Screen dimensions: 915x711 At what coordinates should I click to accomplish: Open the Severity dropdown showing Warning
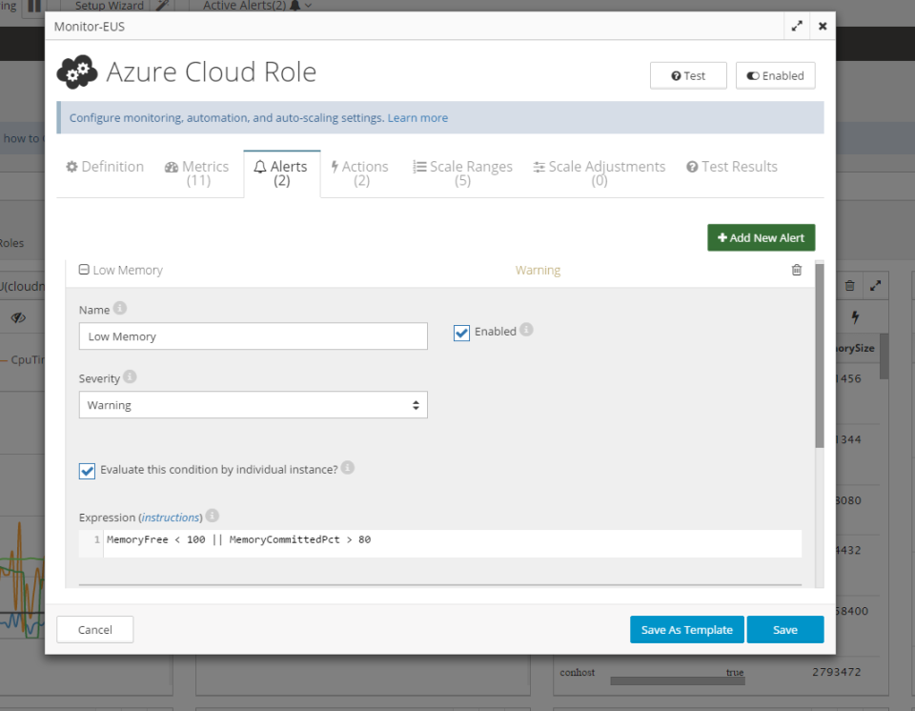253,405
